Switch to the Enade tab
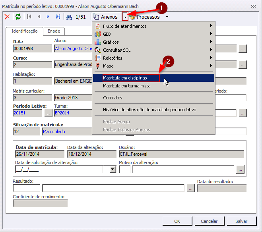 point(54,31)
